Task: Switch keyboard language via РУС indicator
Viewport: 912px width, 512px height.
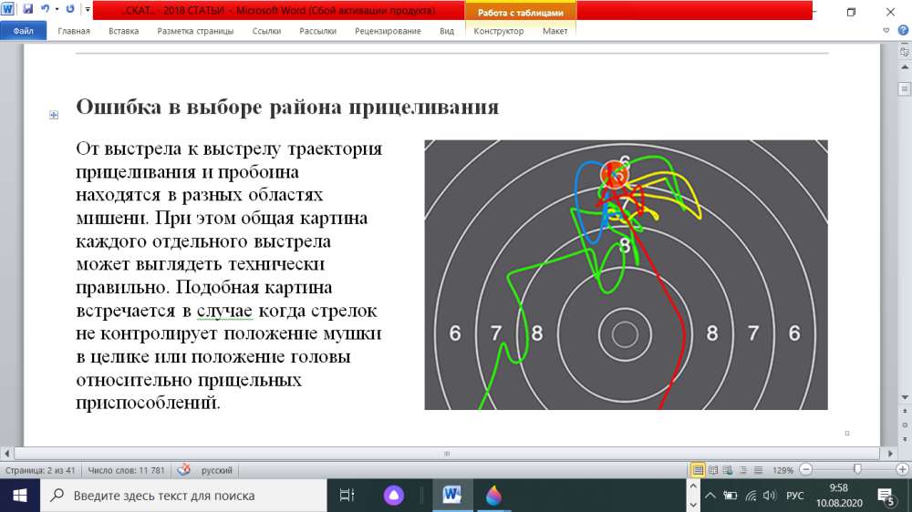Action: click(x=794, y=496)
